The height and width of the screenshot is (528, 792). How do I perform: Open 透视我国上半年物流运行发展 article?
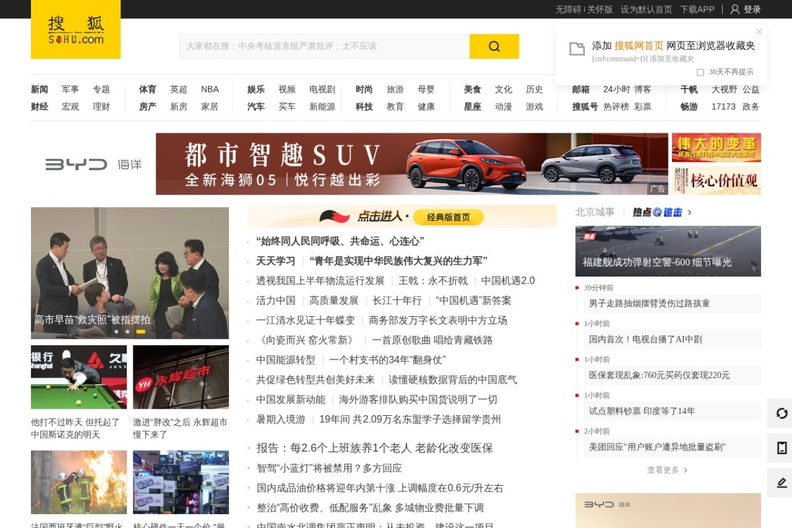320,280
